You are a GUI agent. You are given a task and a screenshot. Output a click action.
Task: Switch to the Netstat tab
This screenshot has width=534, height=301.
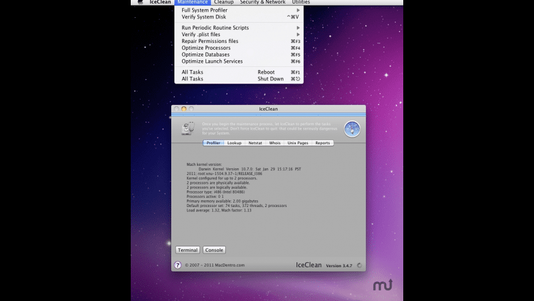pos(255,143)
